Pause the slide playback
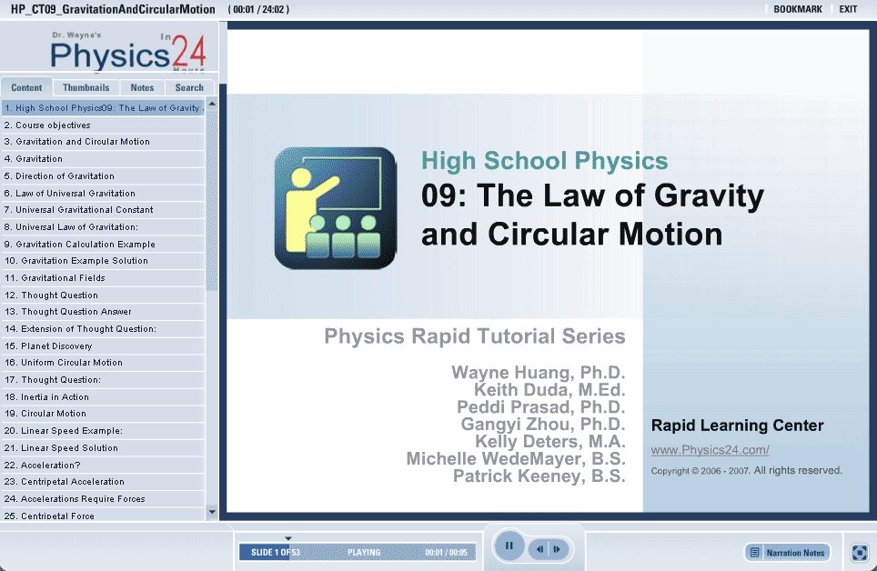The width and height of the screenshot is (877, 571). coord(509,546)
